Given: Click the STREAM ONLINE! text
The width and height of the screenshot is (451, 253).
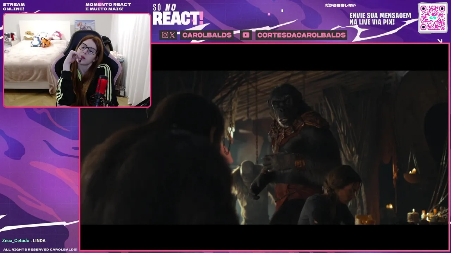Looking at the screenshot, I should pos(14,7).
